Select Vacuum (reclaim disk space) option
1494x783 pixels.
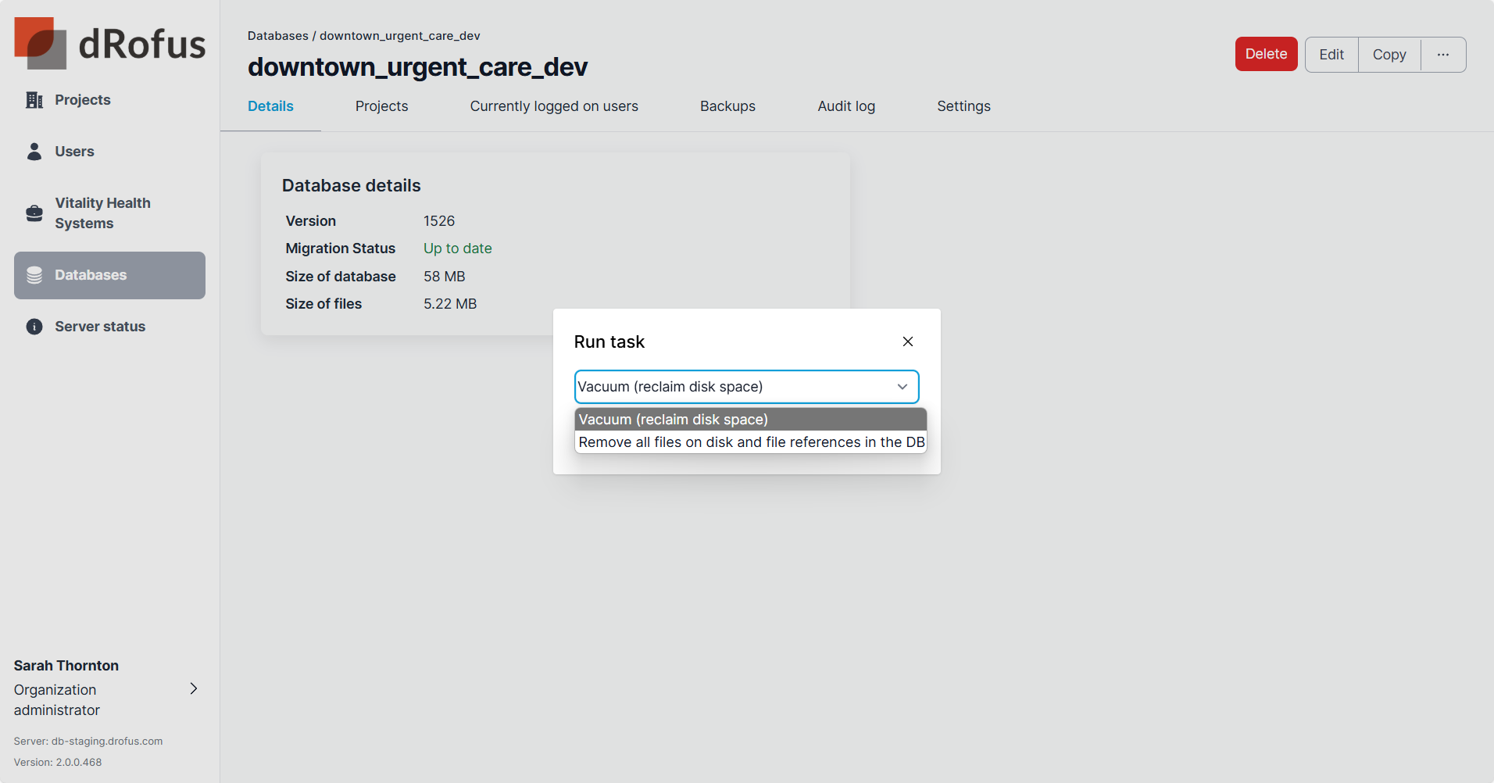750,420
